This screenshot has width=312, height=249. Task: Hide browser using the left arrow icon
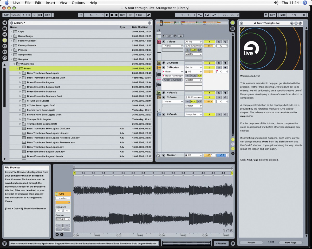pyautogui.click(x=5, y=23)
